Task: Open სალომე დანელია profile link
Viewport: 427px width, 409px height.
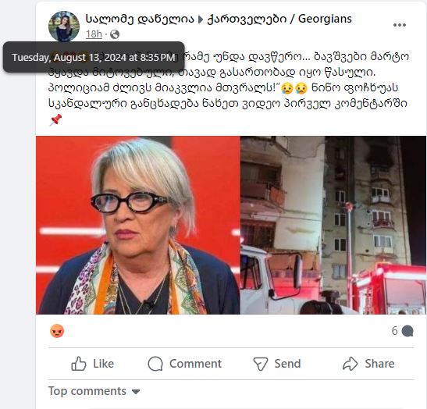Action: point(140,19)
